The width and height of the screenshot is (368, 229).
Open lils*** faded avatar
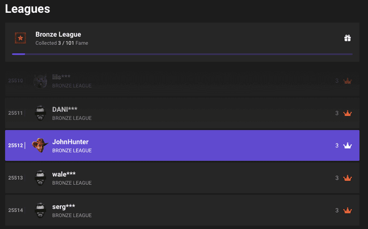pyautogui.click(x=40, y=81)
